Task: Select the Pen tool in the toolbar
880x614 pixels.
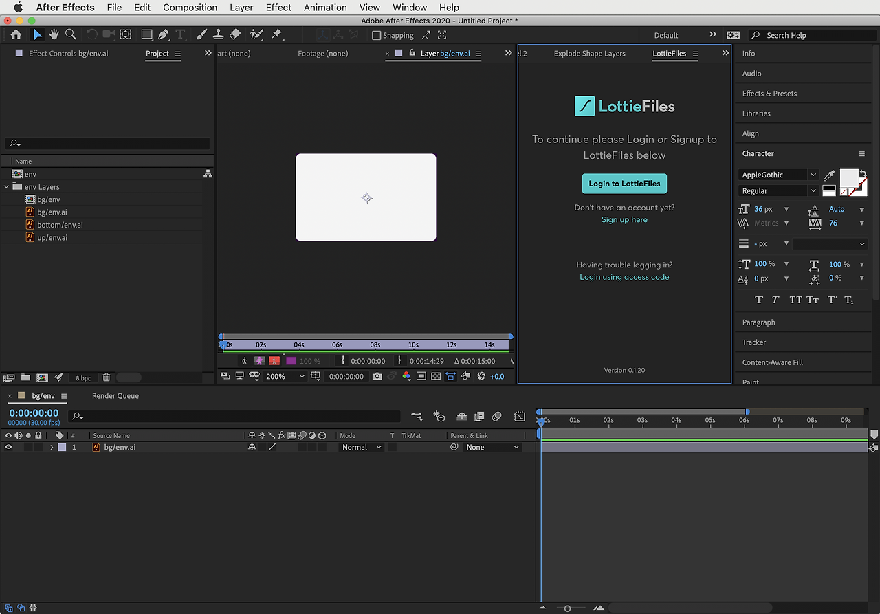Action: click(x=164, y=34)
